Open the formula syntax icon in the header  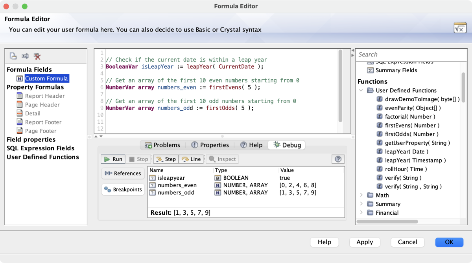point(459,27)
